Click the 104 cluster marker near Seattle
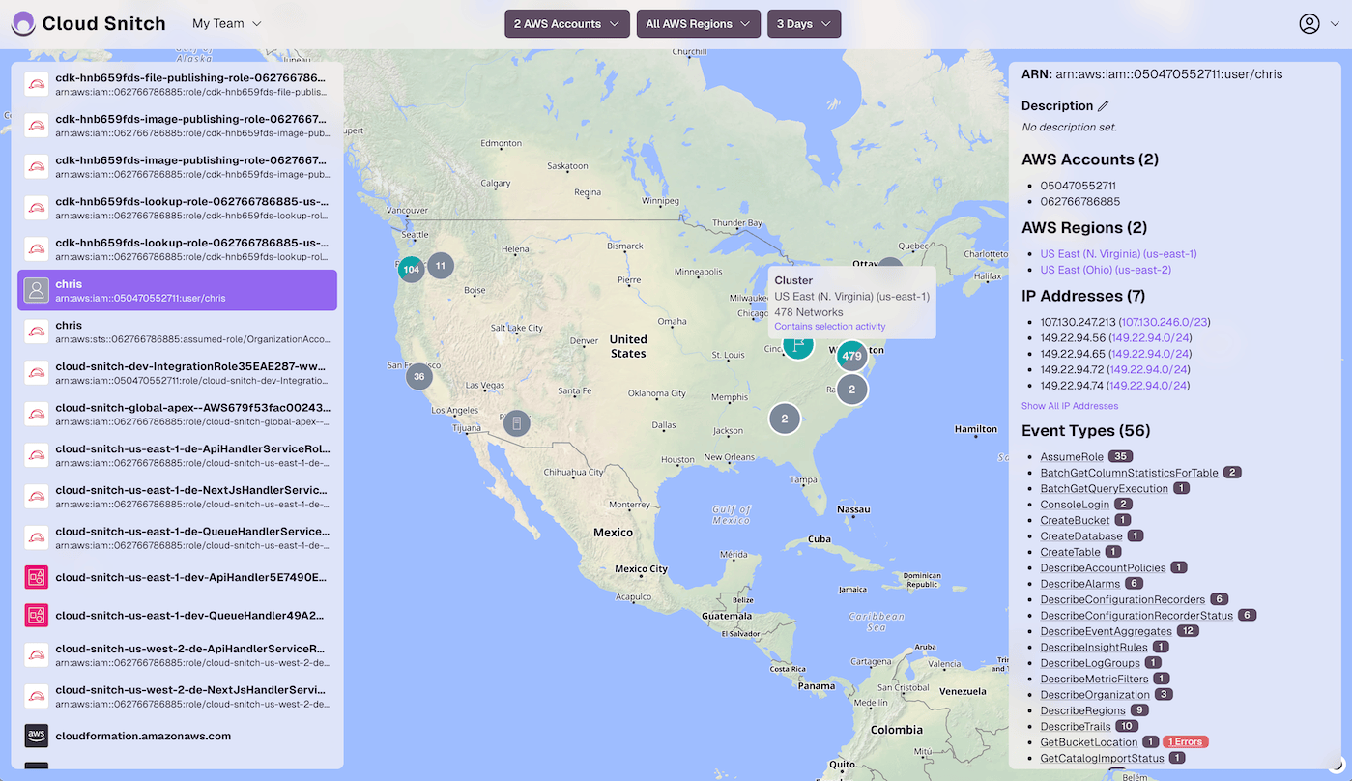Screen dimensions: 1352x781 [x=412, y=270]
